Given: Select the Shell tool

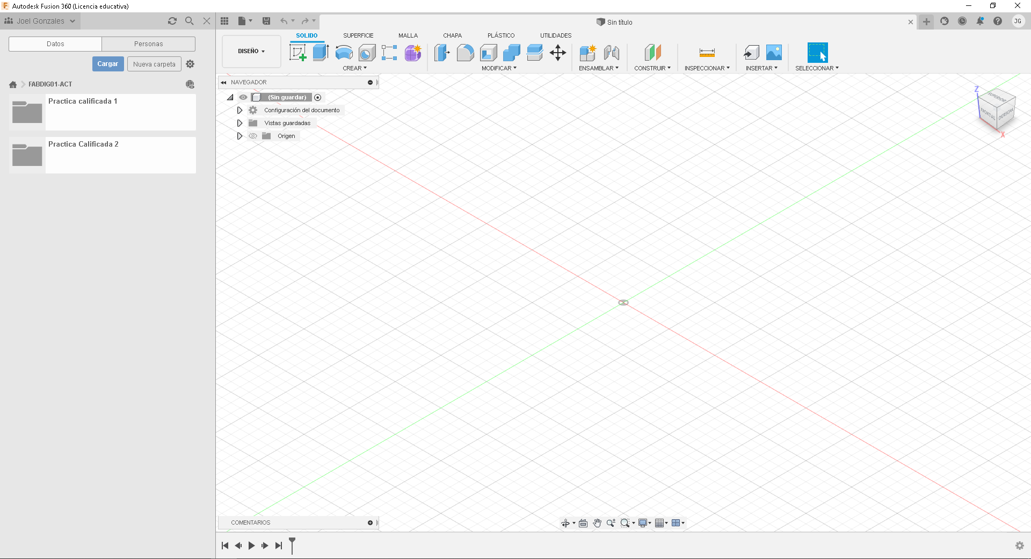Looking at the screenshot, I should pyautogui.click(x=488, y=53).
